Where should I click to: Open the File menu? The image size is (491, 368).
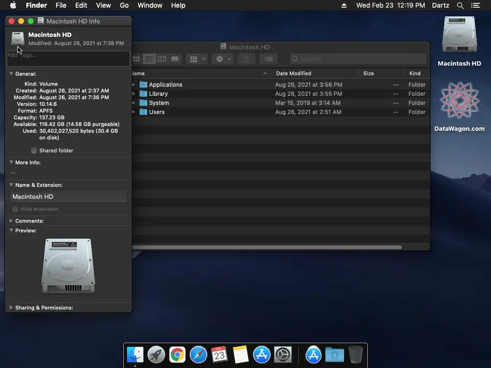tap(61, 5)
